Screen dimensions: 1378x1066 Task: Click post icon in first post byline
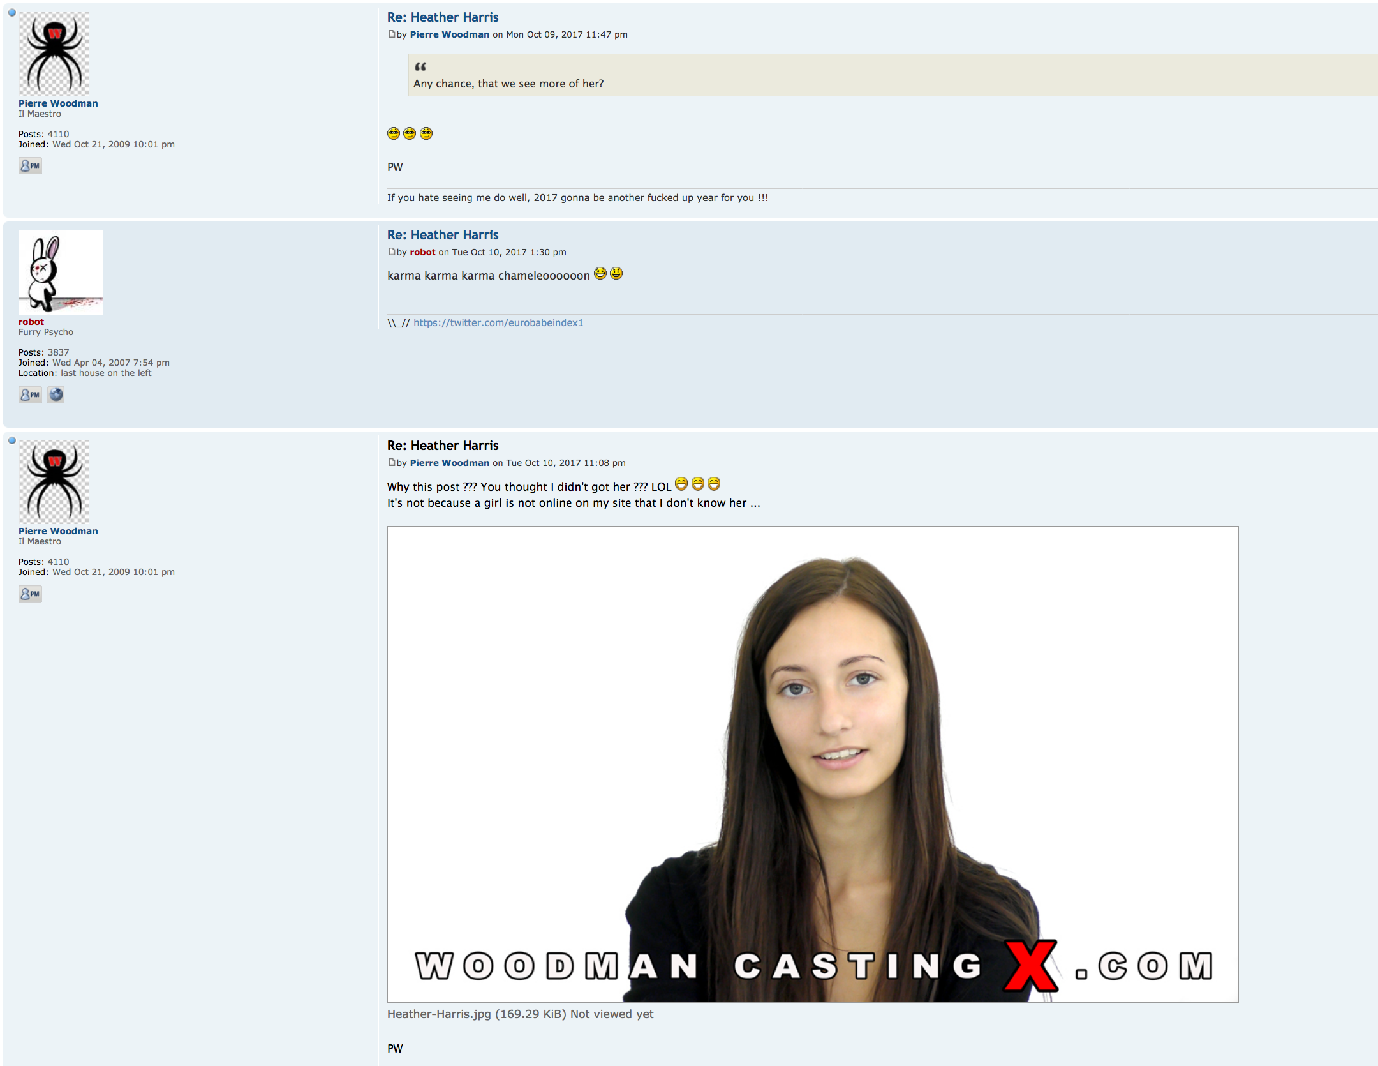click(392, 34)
